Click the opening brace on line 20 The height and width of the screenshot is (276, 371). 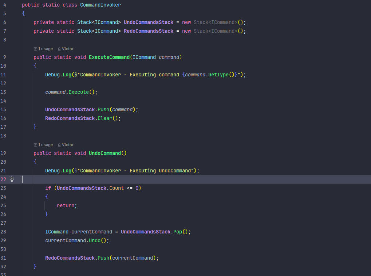point(35,161)
